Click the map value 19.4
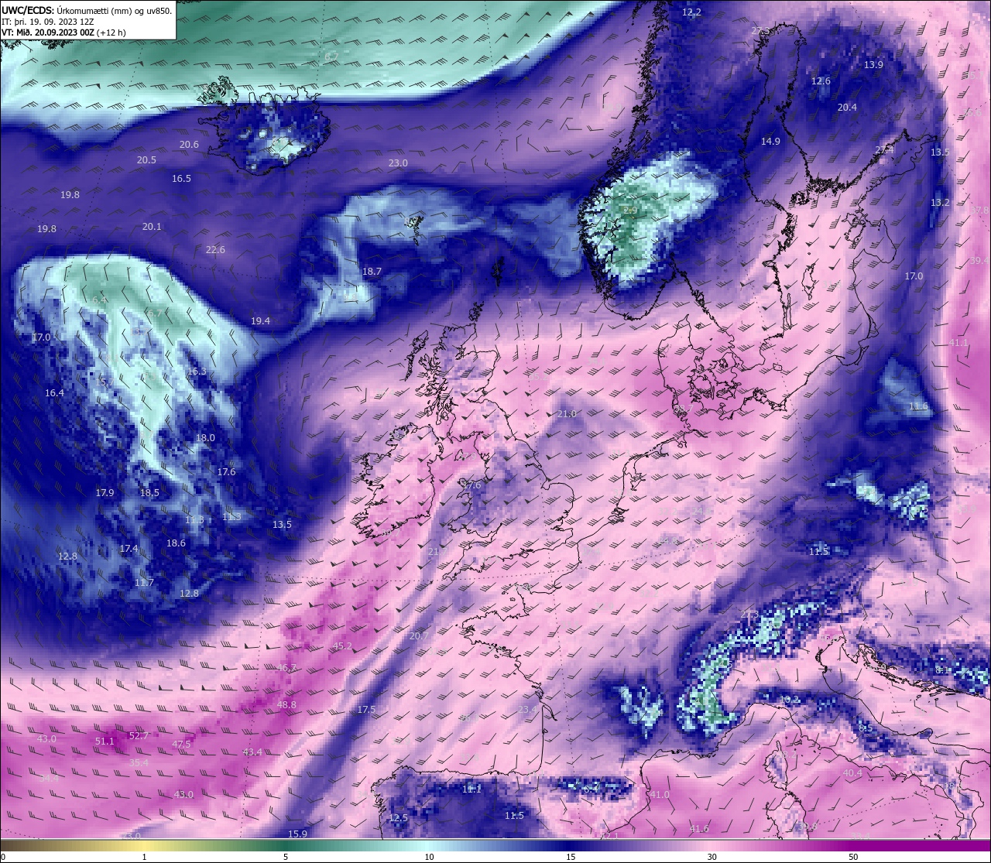 (x=260, y=321)
